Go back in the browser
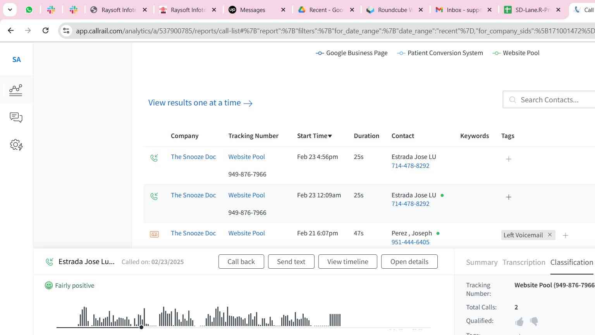Image resolution: width=595 pixels, height=335 pixels. click(x=10, y=30)
